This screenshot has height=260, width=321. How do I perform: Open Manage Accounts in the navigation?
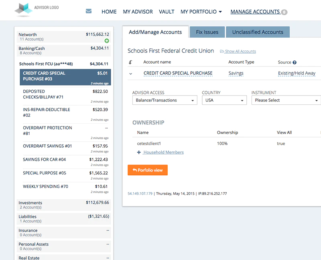255,12
